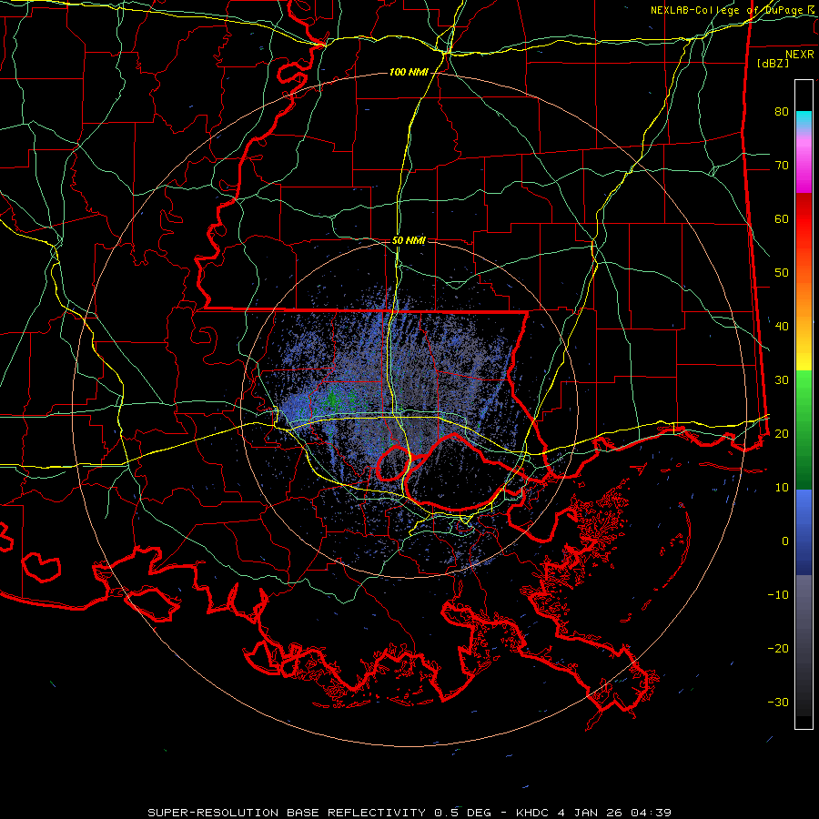Screen dimensions: 819x819
Task: Click the blue segment of the color bar
Action: [804, 532]
